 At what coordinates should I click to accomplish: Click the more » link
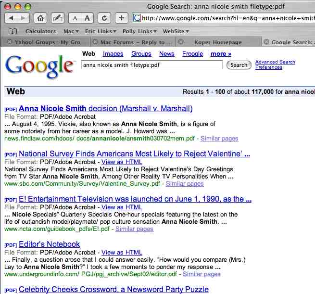[x=221, y=54]
